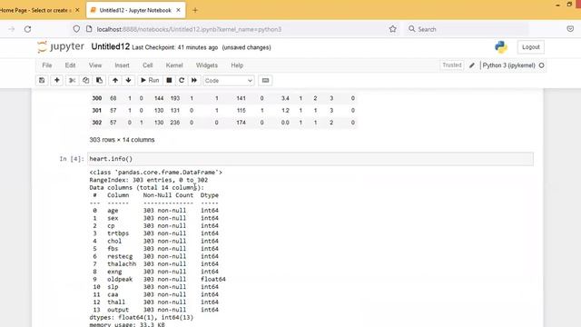Open the Help menu
The image size is (581, 327).
(x=237, y=65)
